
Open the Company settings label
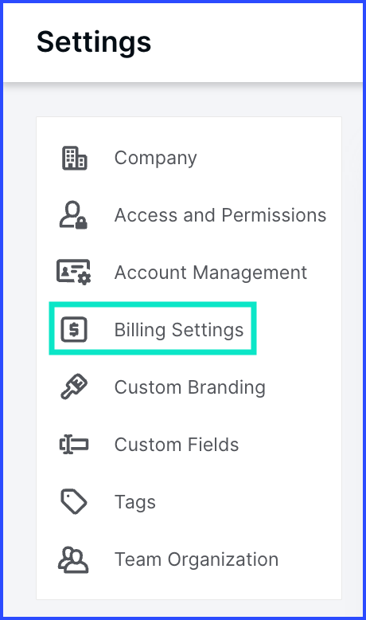[x=156, y=158]
